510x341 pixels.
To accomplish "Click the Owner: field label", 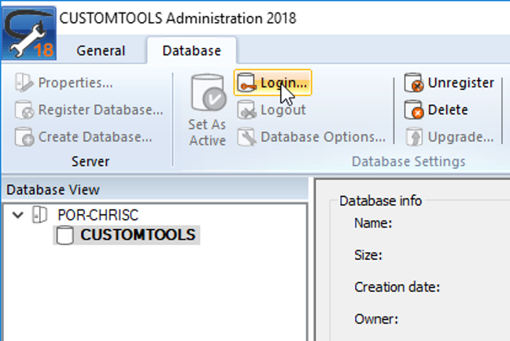I will click(376, 319).
